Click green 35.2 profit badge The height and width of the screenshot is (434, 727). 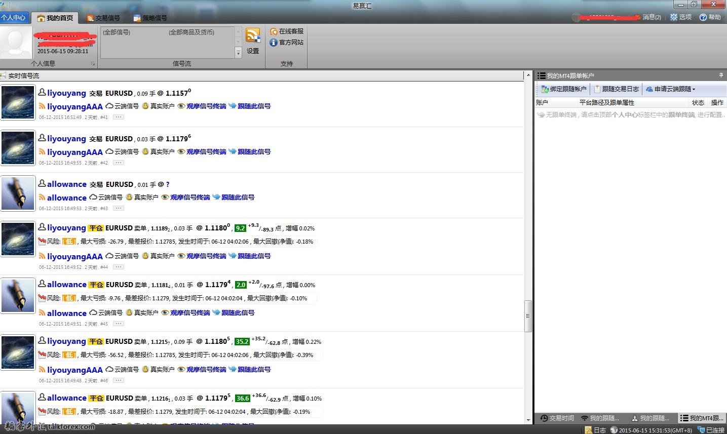(242, 342)
